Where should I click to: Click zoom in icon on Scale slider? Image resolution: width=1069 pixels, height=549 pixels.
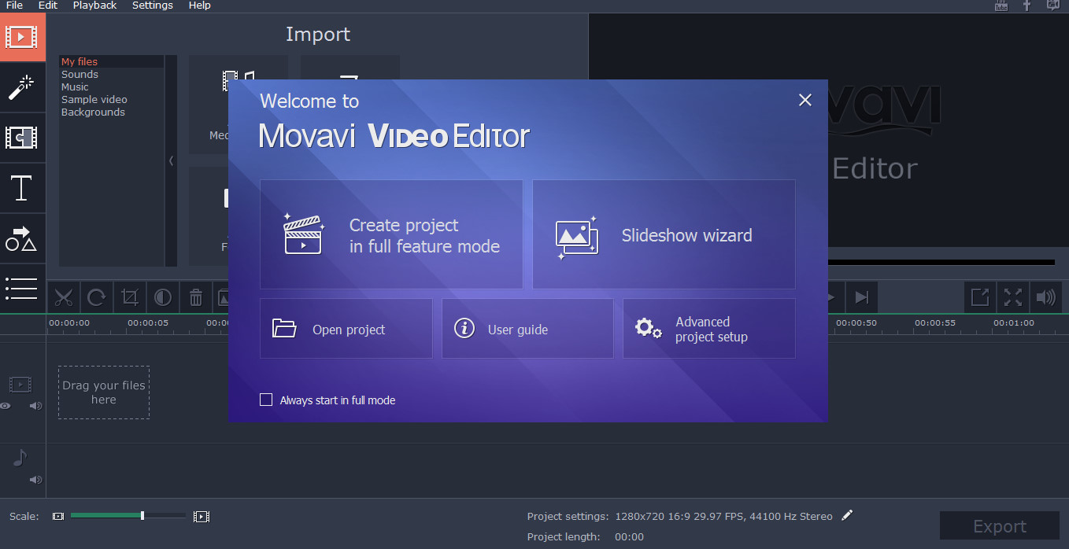[x=202, y=516]
